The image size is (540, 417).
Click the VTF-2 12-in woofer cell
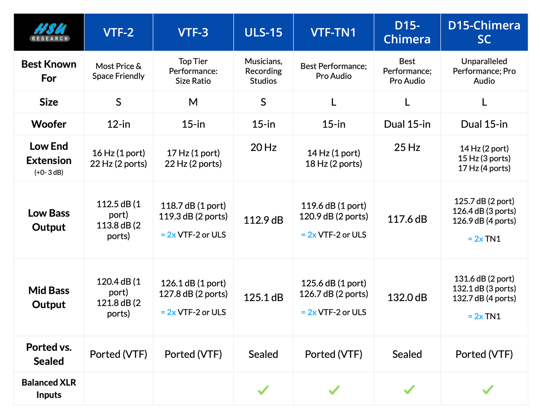click(x=118, y=124)
